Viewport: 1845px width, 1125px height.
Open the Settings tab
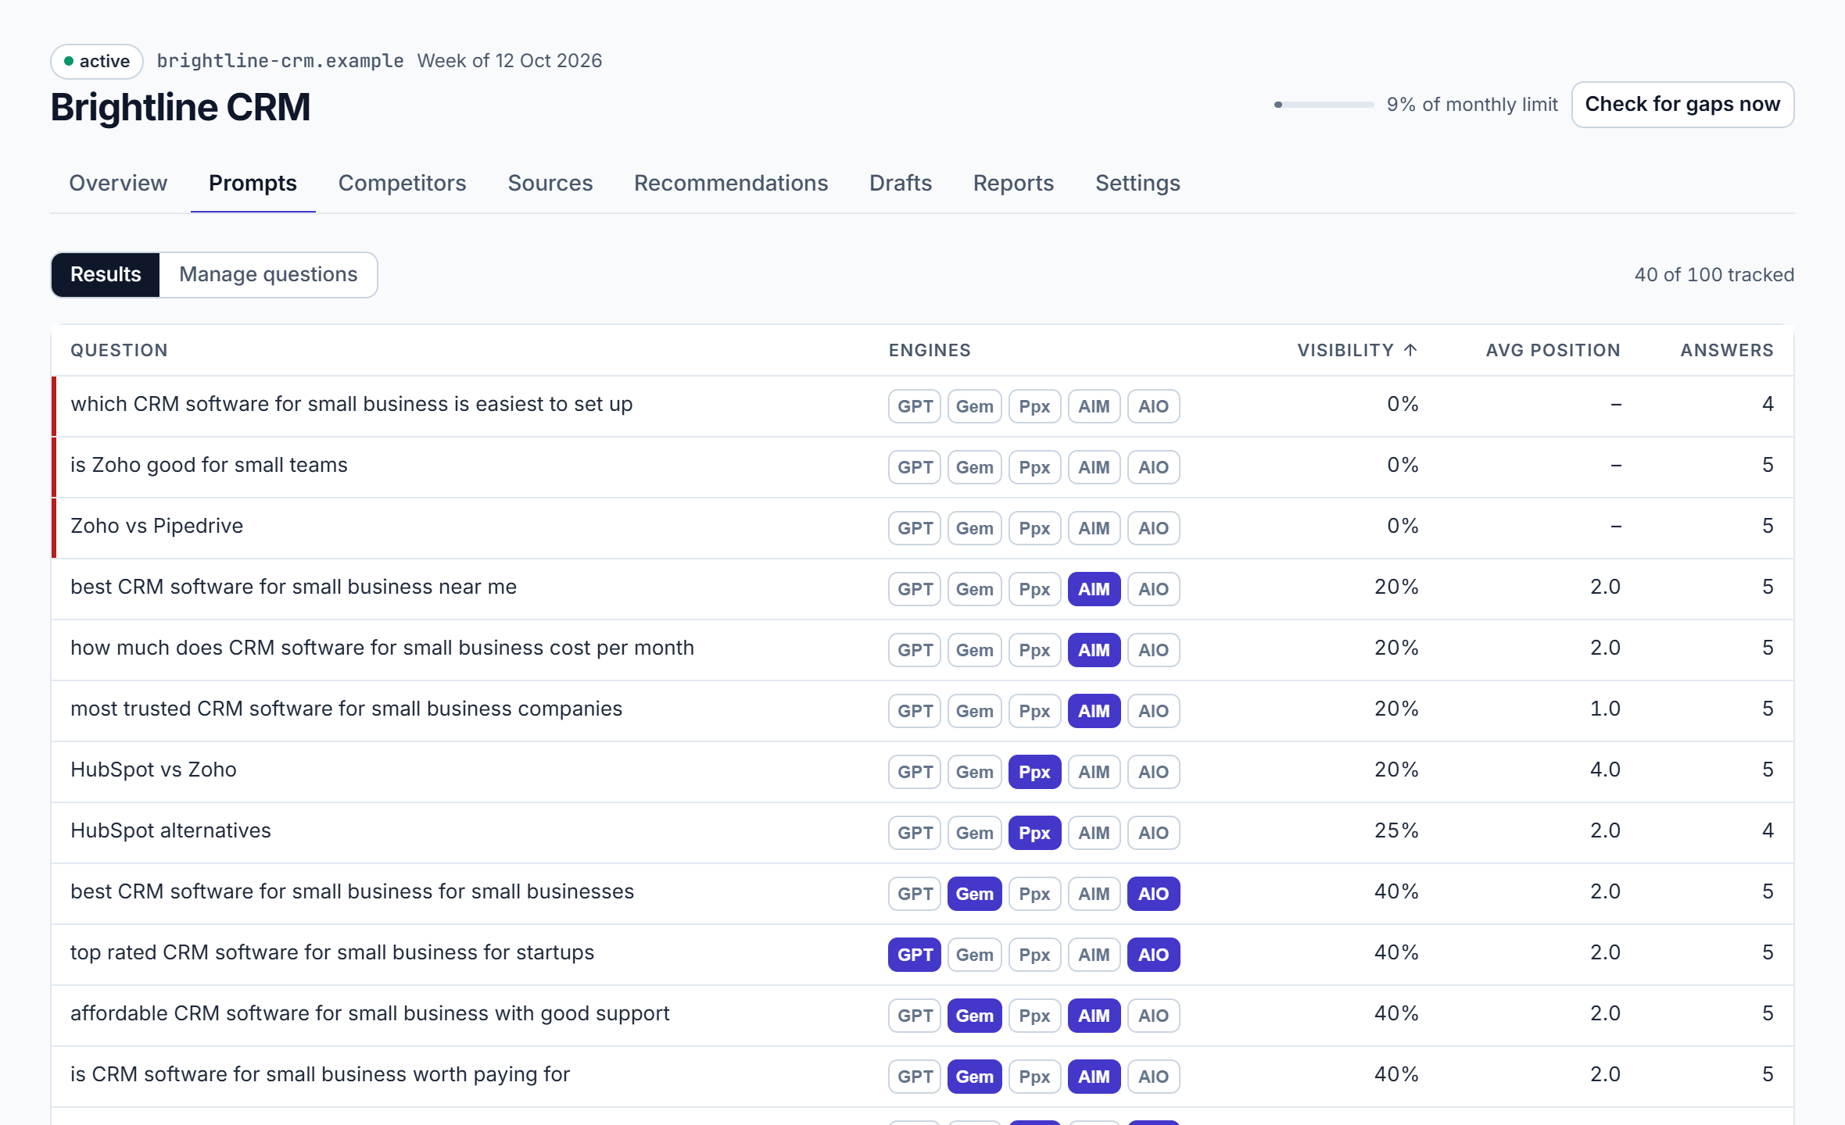(1137, 183)
